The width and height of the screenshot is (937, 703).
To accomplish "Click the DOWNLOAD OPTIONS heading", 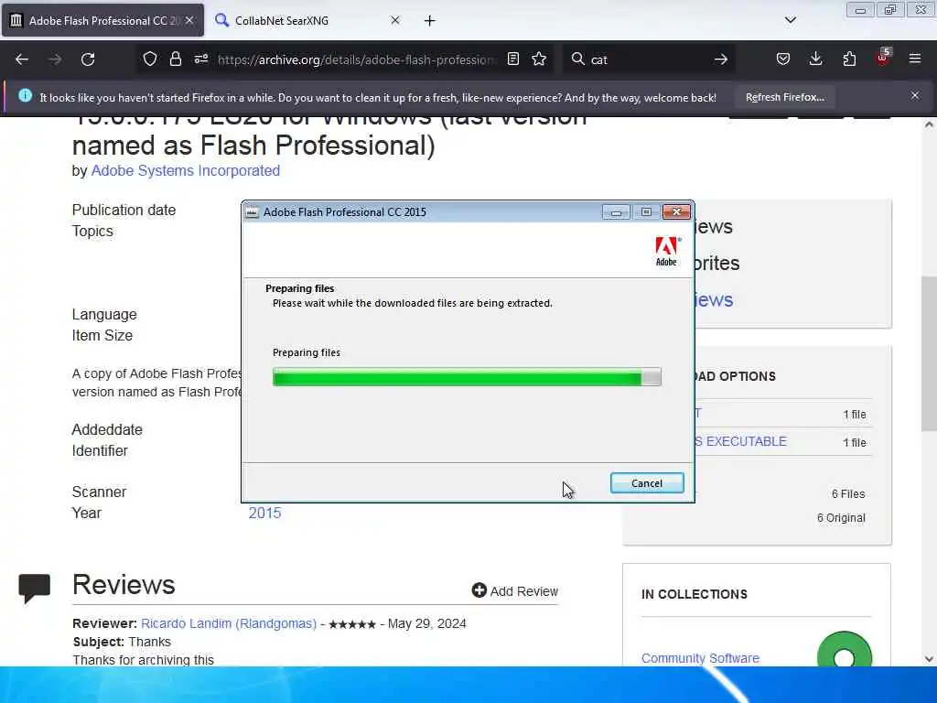I will point(735,376).
